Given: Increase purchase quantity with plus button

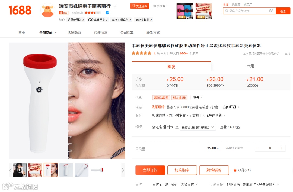Looking at the screenshot, I should 282,148.
